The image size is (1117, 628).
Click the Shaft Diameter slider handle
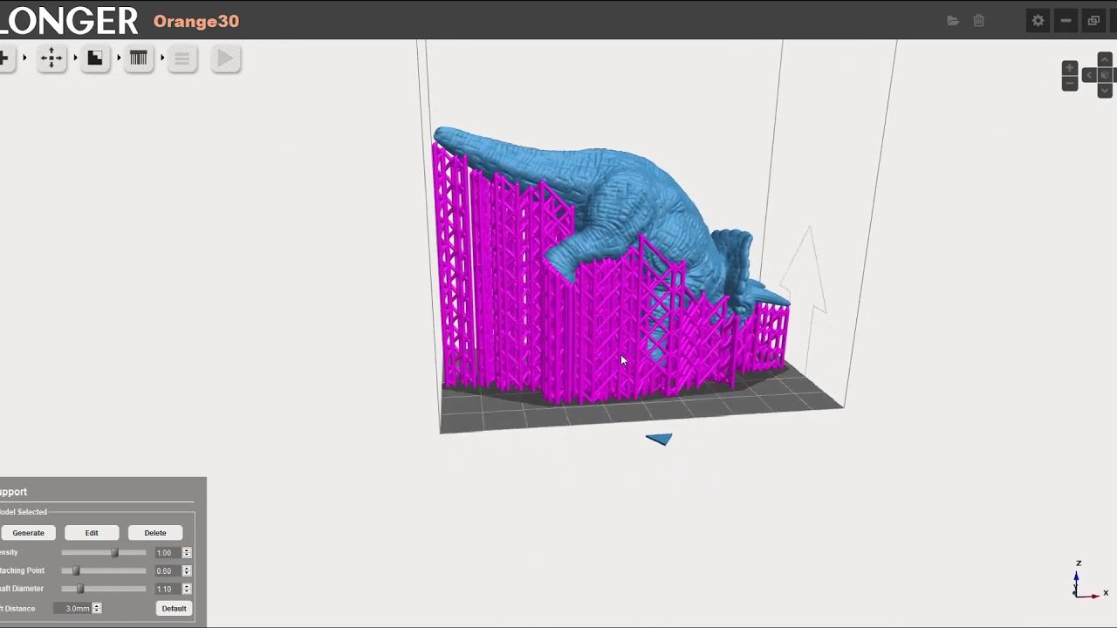(x=80, y=590)
